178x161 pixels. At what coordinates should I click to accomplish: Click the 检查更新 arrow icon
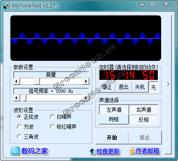pos(93,151)
